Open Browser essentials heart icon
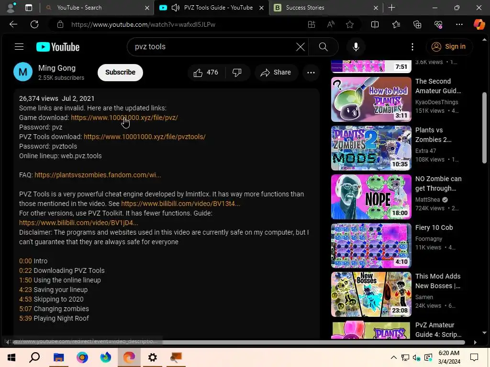The image size is (490, 367). [x=438, y=24]
